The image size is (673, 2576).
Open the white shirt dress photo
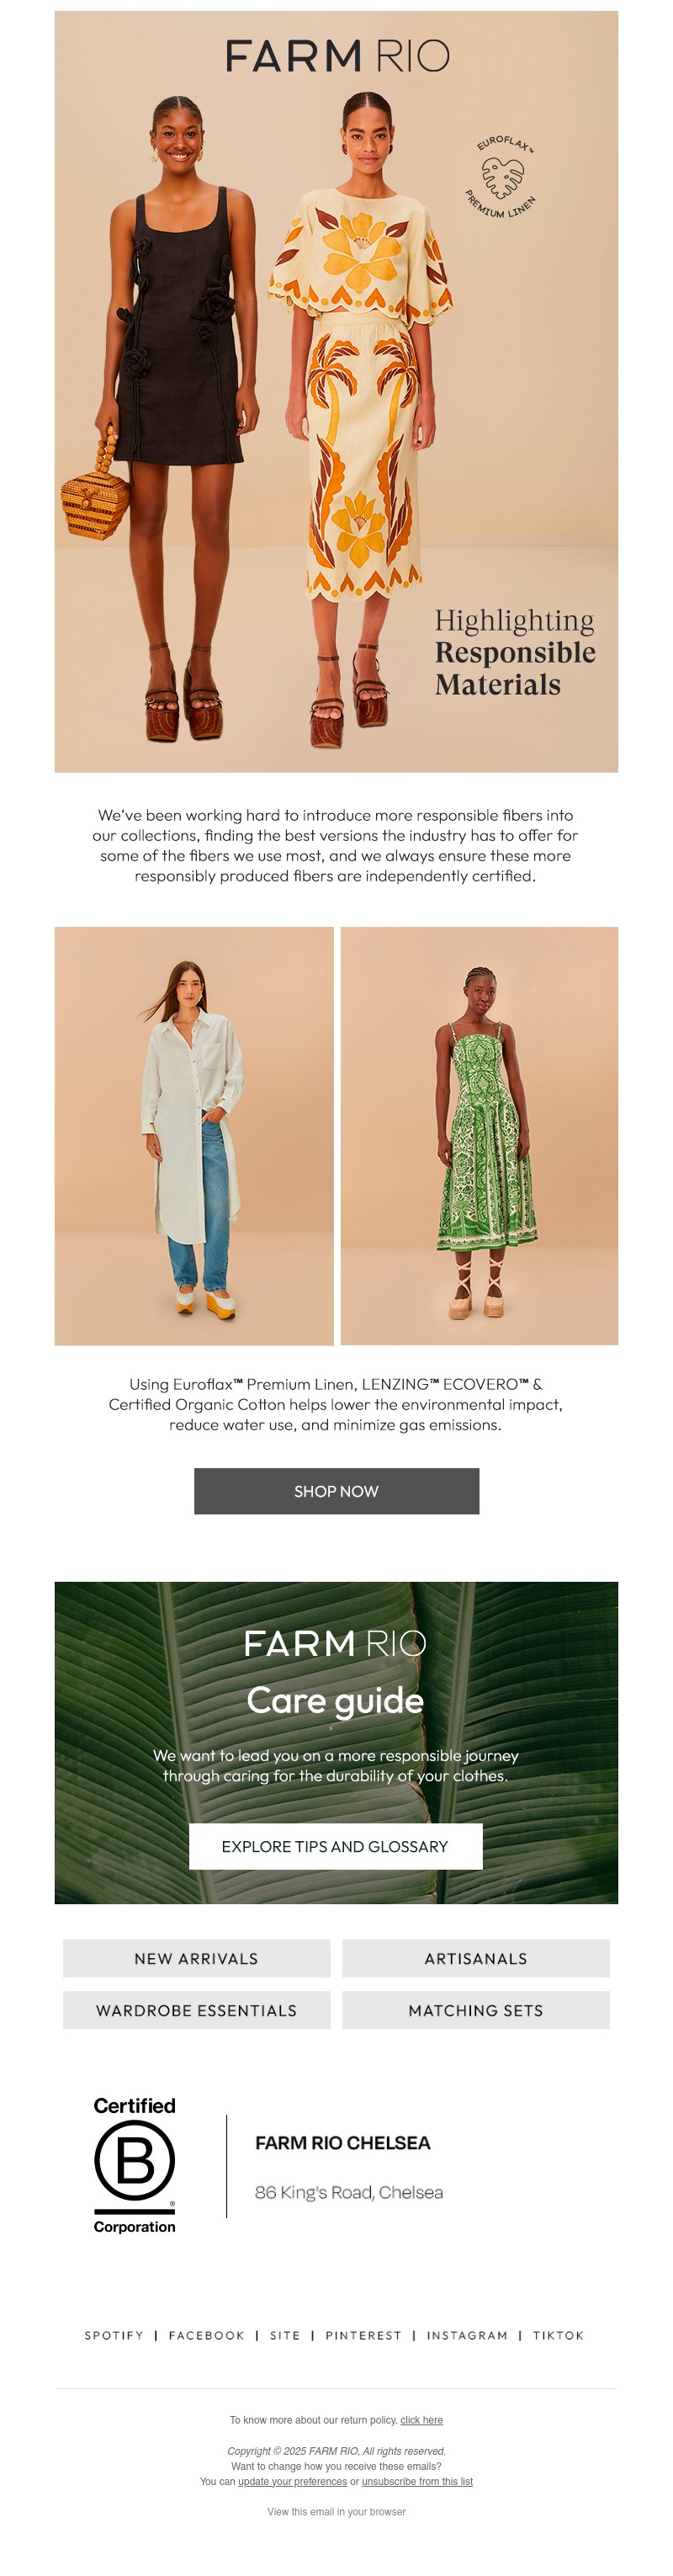tap(194, 1135)
